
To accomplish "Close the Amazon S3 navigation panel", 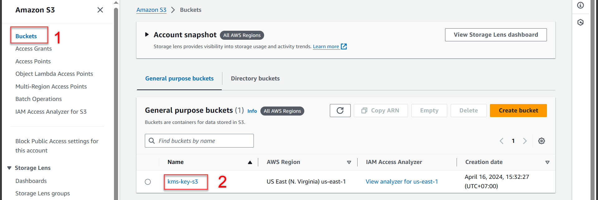I will tap(100, 10).
